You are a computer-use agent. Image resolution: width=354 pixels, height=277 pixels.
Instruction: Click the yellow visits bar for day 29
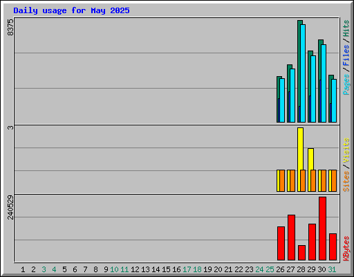pos(310,159)
